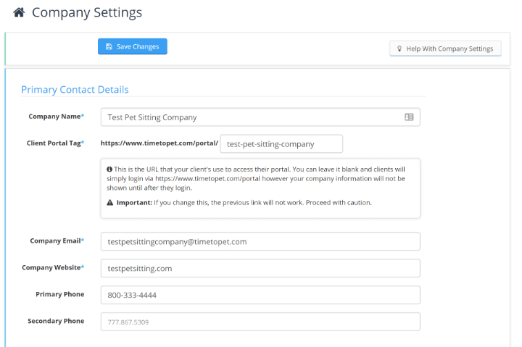The height and width of the screenshot is (347, 522).
Task: Focus the Company Name input field
Action: tap(260, 117)
